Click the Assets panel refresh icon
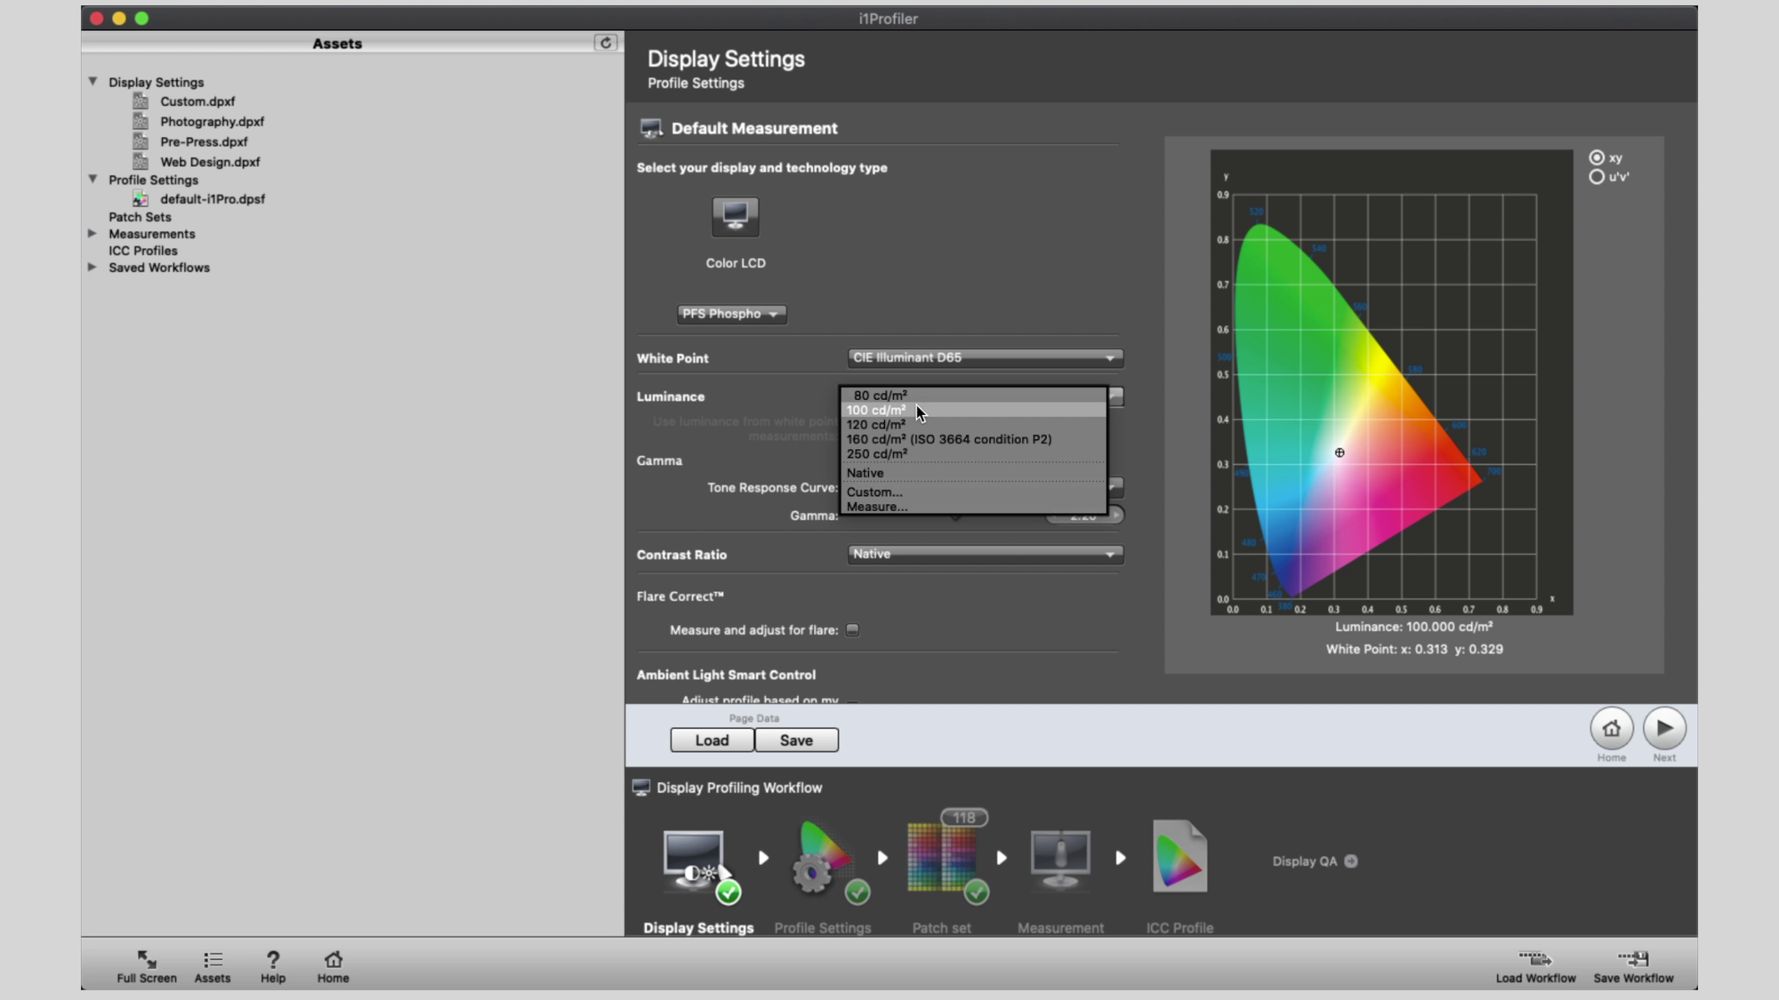 [606, 43]
